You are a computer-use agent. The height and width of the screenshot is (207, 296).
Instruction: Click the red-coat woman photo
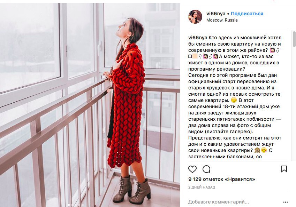[x=90, y=105]
